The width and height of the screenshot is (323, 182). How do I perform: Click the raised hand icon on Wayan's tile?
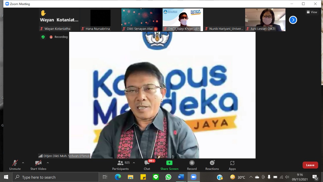coord(43,13)
